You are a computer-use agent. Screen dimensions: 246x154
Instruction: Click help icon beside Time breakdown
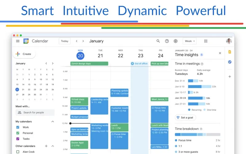[201, 129]
